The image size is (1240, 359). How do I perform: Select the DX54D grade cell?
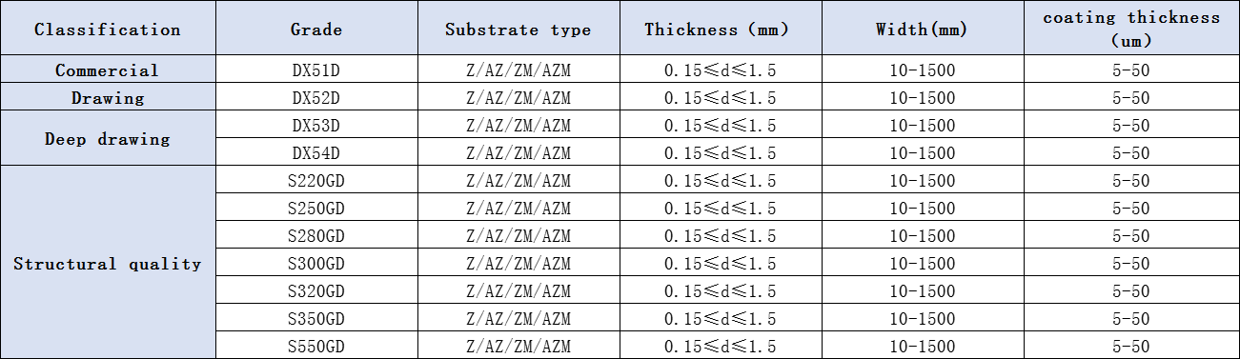pyautogui.click(x=316, y=152)
